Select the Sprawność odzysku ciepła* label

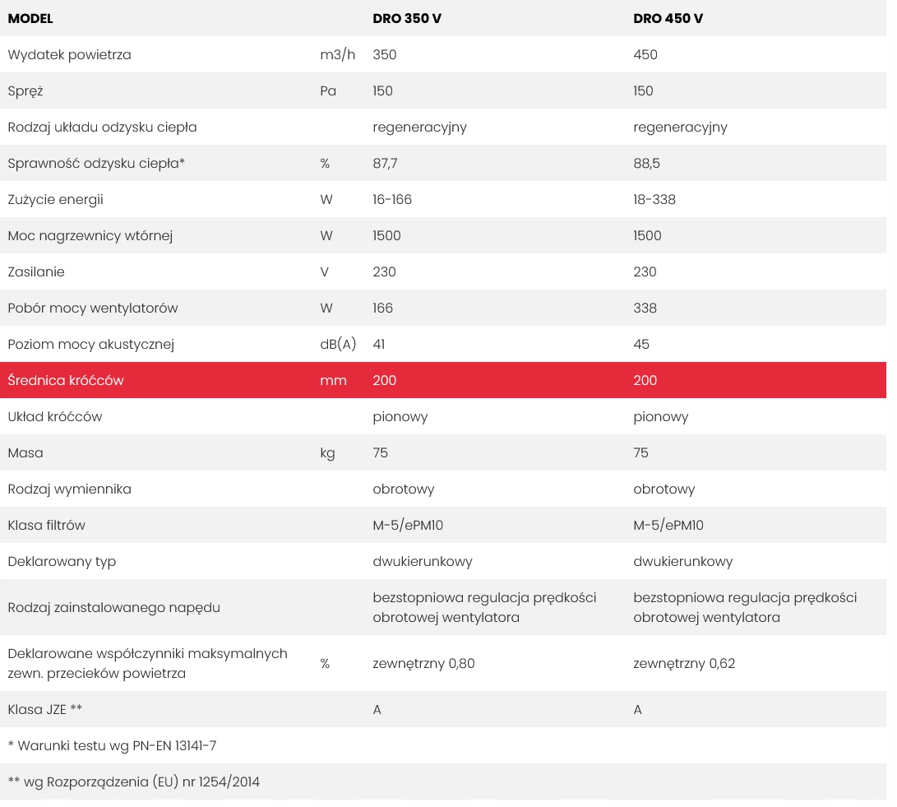coord(96,163)
